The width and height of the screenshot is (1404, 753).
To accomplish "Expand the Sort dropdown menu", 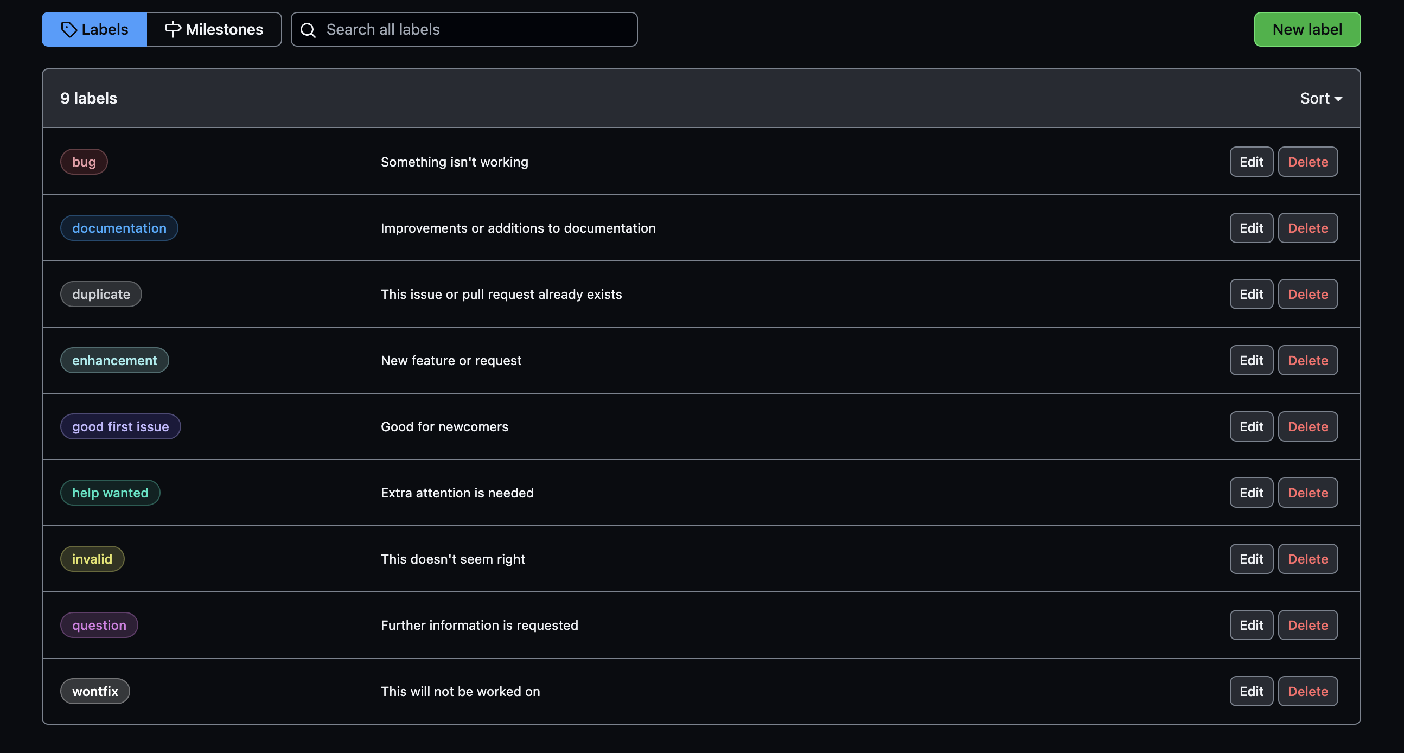I will (1320, 98).
